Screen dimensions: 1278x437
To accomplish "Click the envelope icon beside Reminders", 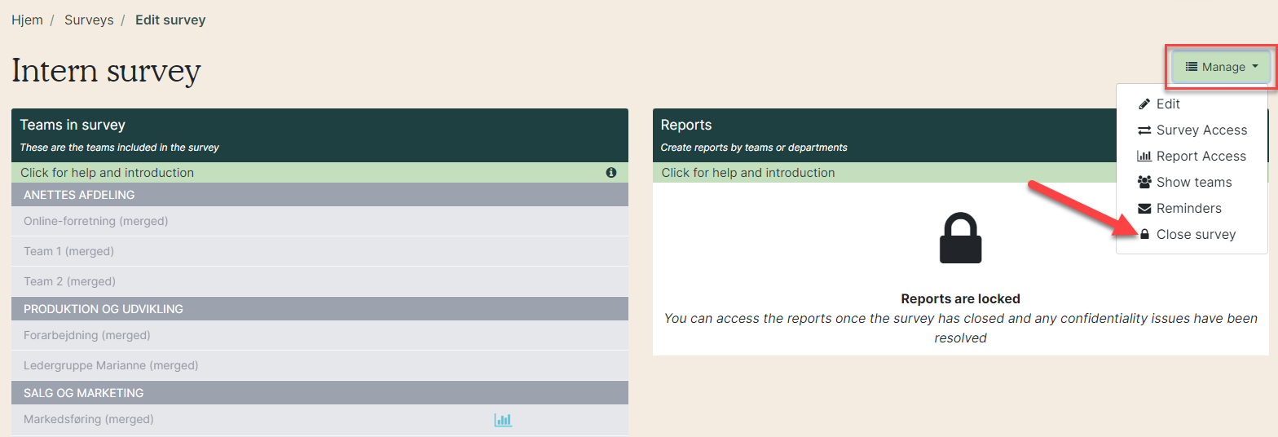I will [x=1144, y=209].
